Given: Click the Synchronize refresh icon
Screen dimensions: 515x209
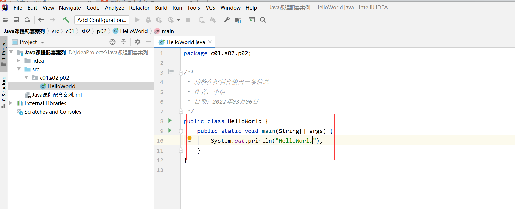Looking at the screenshot, I should click(27, 20).
